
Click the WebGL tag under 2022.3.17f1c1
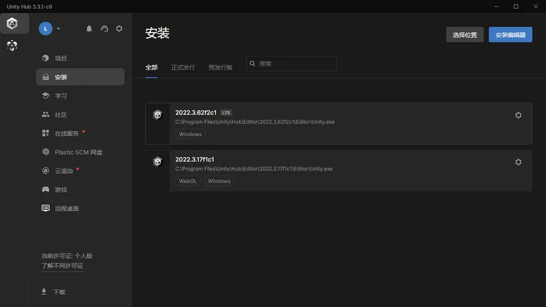click(x=188, y=181)
